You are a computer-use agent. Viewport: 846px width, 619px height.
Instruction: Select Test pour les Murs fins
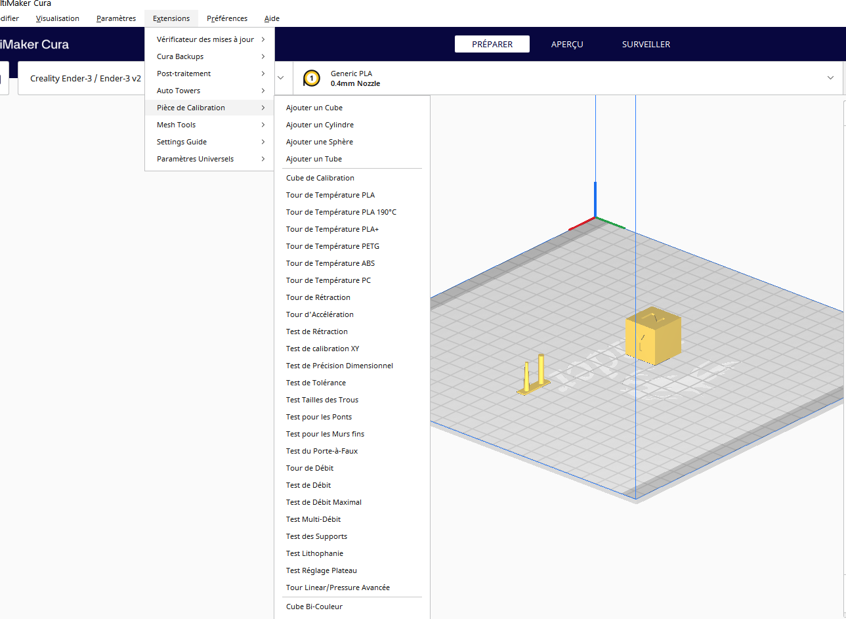pyautogui.click(x=352, y=434)
